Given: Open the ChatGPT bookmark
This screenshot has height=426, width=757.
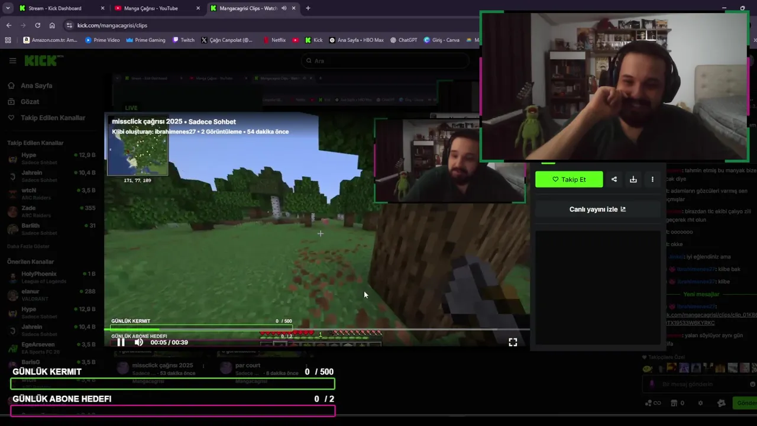Looking at the screenshot, I should (403, 40).
